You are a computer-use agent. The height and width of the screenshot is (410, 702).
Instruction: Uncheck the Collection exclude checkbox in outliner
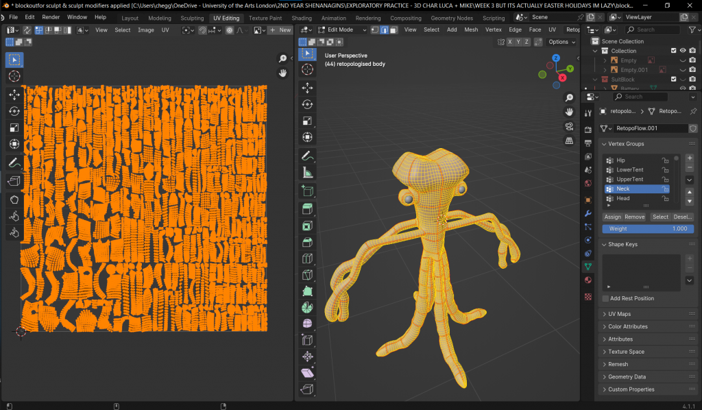tap(673, 51)
